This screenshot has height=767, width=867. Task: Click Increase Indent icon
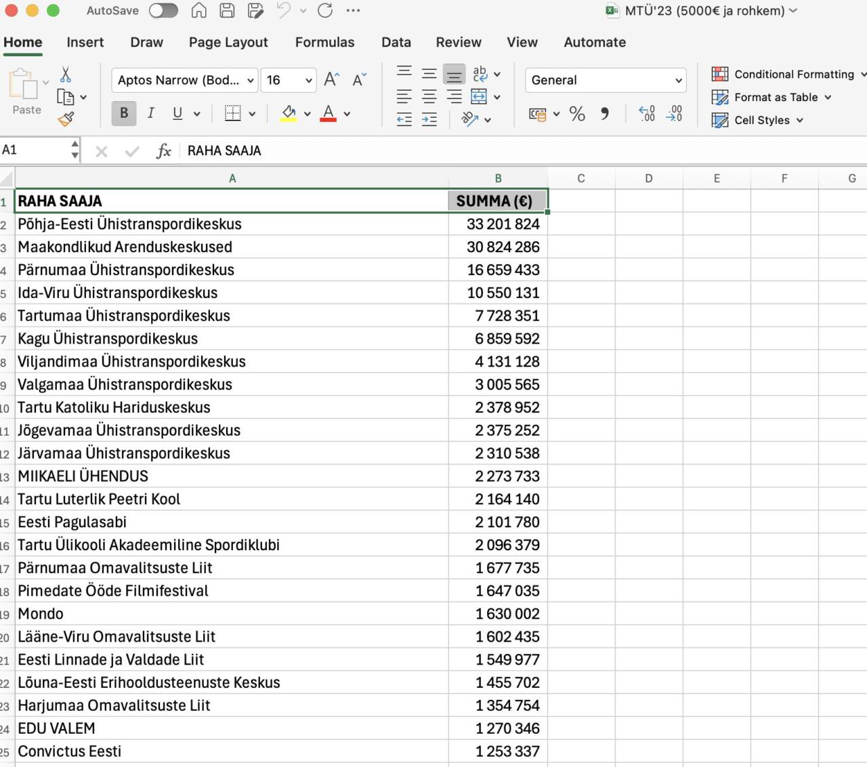point(429,120)
